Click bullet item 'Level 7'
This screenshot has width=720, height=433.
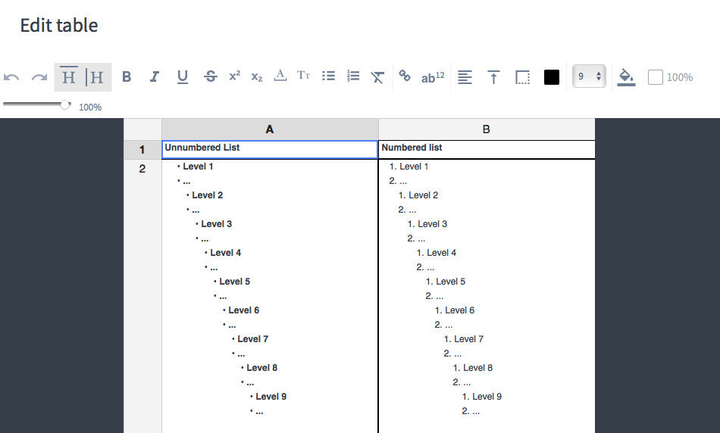(253, 339)
